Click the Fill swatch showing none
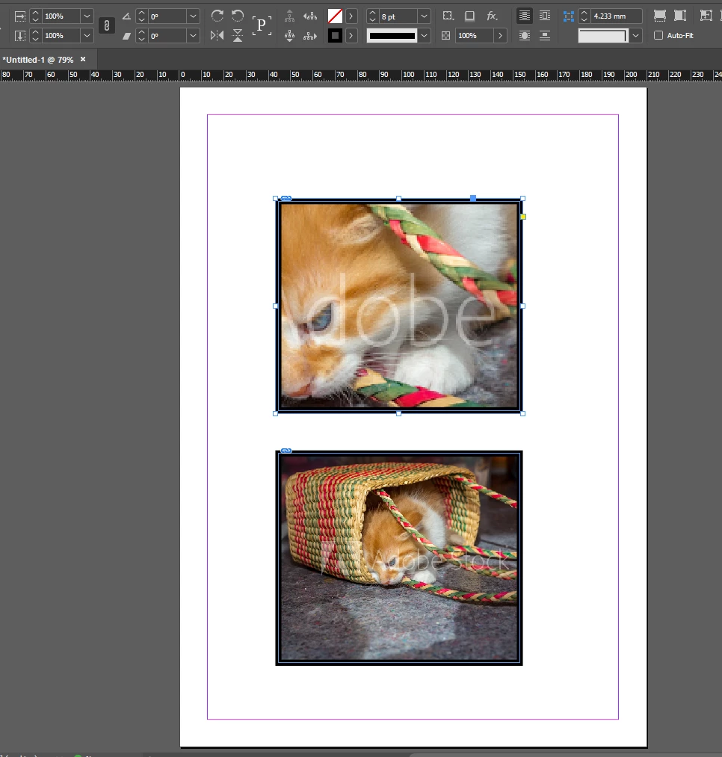 tap(335, 16)
